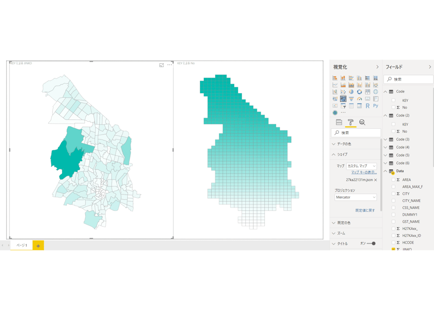Open more options on left map visual
Viewport: 434px width, 310px height.
pyautogui.click(x=170, y=65)
